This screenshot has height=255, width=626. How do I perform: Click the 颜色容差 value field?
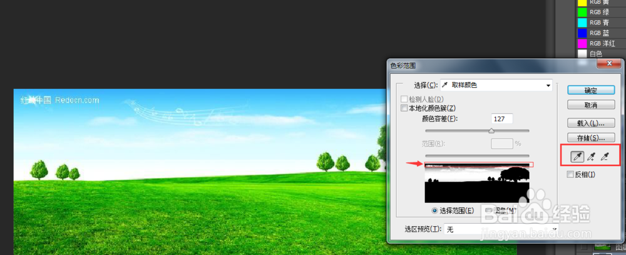[x=502, y=118]
